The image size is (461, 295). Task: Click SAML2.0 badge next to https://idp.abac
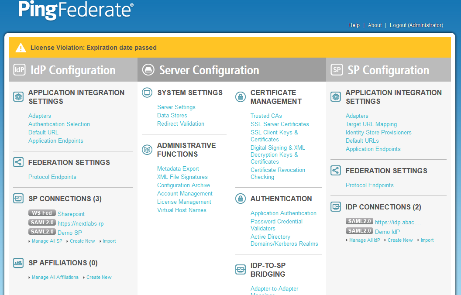point(359,221)
